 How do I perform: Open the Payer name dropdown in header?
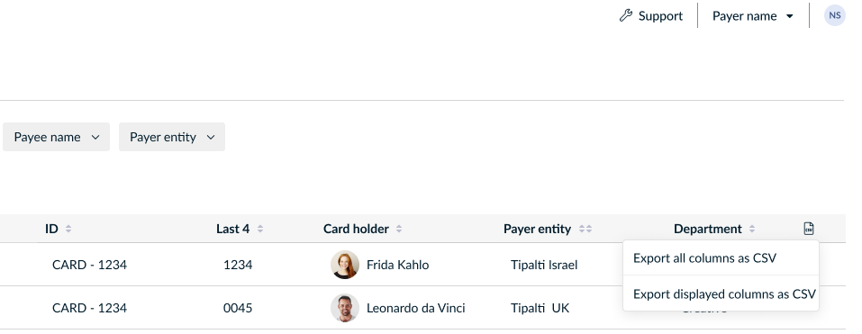(x=753, y=16)
